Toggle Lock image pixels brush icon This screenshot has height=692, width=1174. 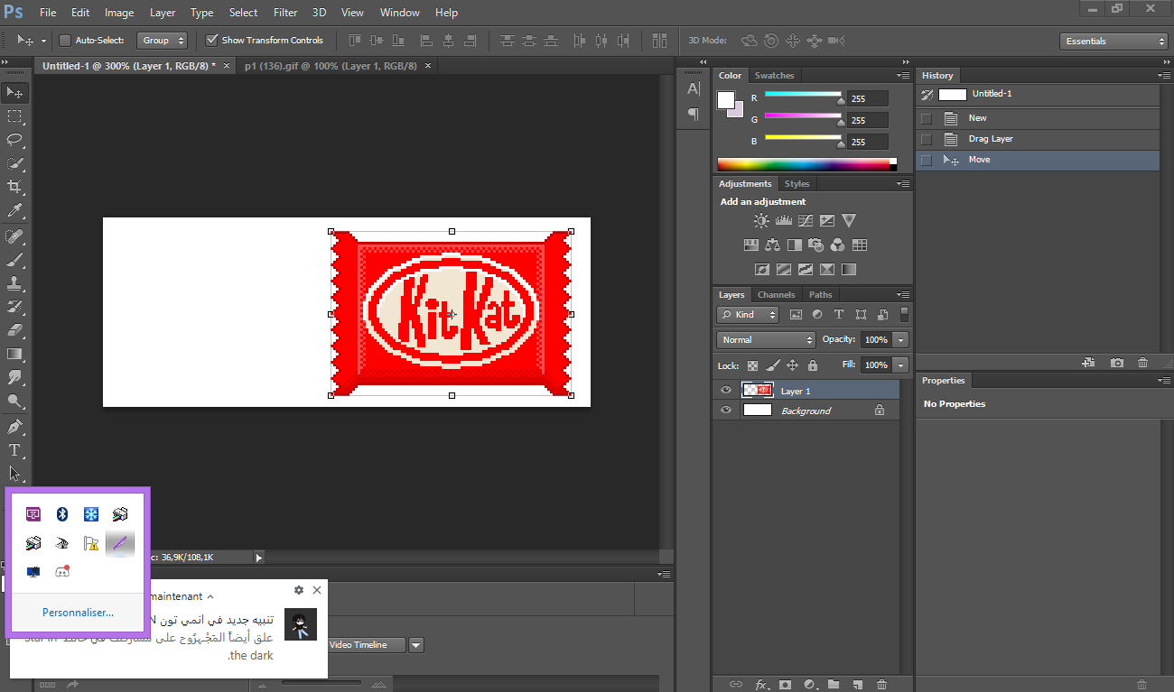pos(772,365)
